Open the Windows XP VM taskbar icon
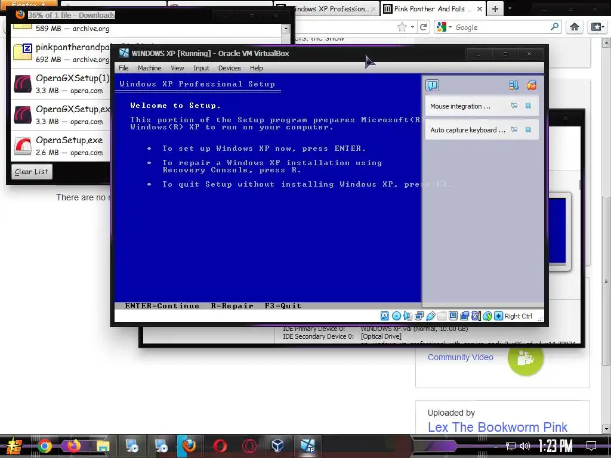Image resolution: width=611 pixels, height=458 pixels. [308, 446]
